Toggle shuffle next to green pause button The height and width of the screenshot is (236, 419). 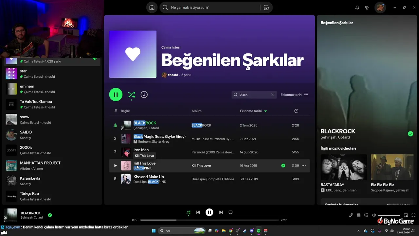pos(131,95)
